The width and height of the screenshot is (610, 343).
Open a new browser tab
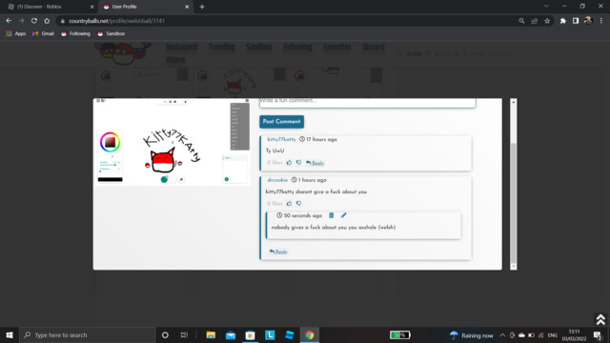(x=202, y=7)
